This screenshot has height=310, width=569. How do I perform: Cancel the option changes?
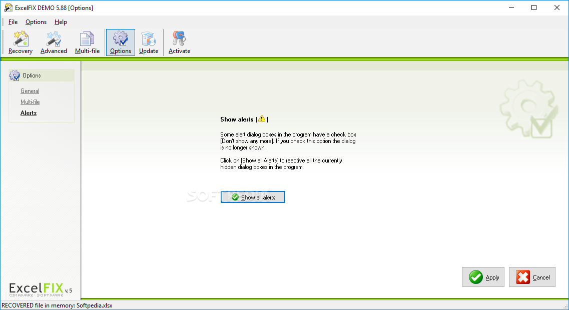point(532,277)
